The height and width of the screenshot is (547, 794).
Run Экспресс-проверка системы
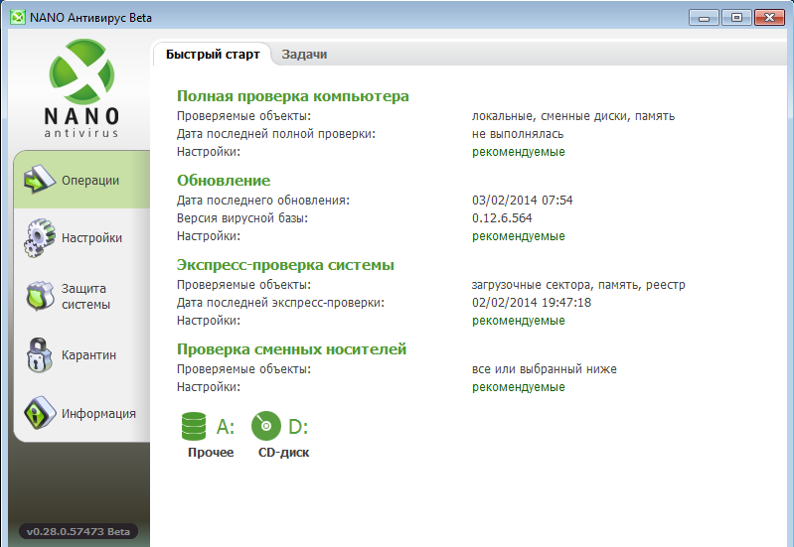(x=285, y=265)
